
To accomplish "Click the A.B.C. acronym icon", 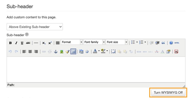I will pos(151,52).
